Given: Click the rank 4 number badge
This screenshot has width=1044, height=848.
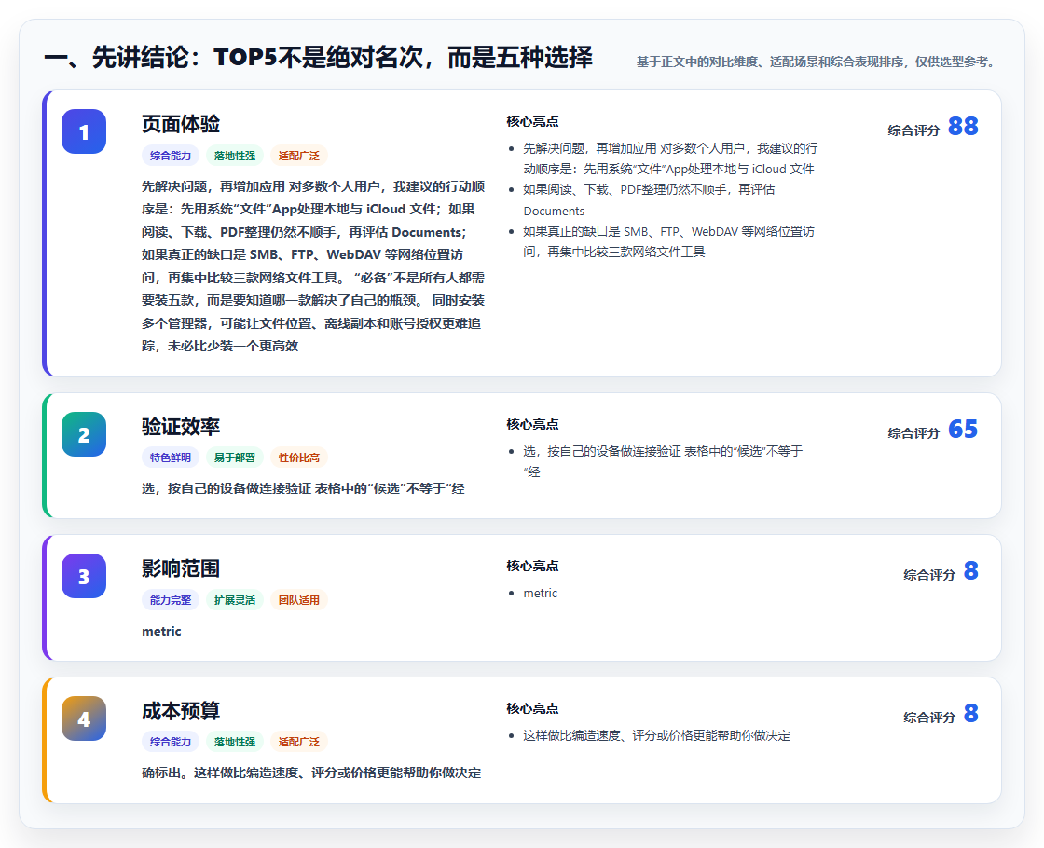Looking at the screenshot, I should (84, 718).
